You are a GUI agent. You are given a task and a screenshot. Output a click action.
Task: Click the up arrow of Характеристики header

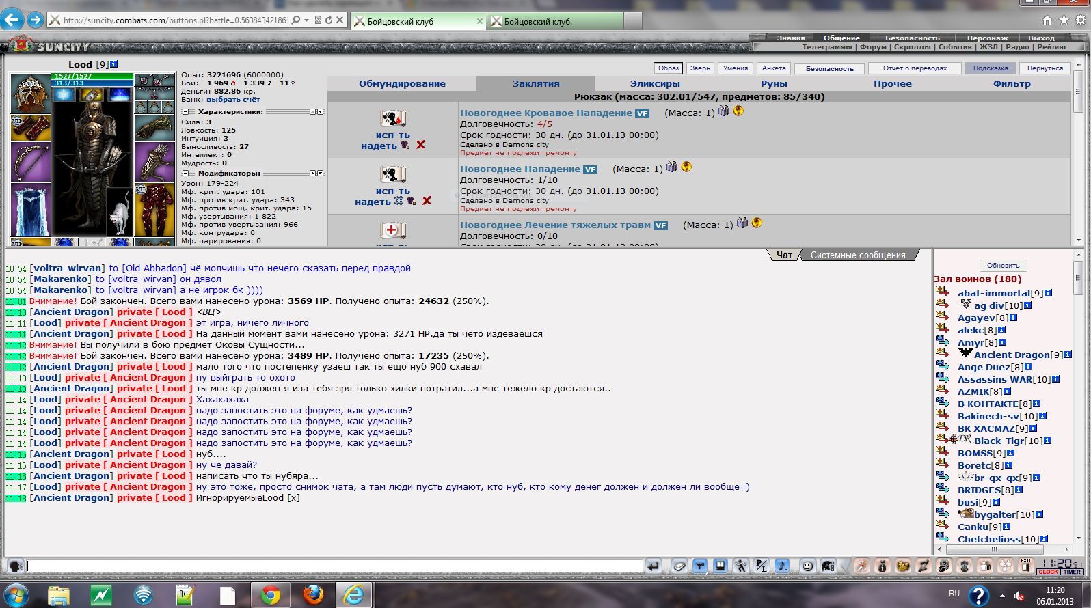313,112
